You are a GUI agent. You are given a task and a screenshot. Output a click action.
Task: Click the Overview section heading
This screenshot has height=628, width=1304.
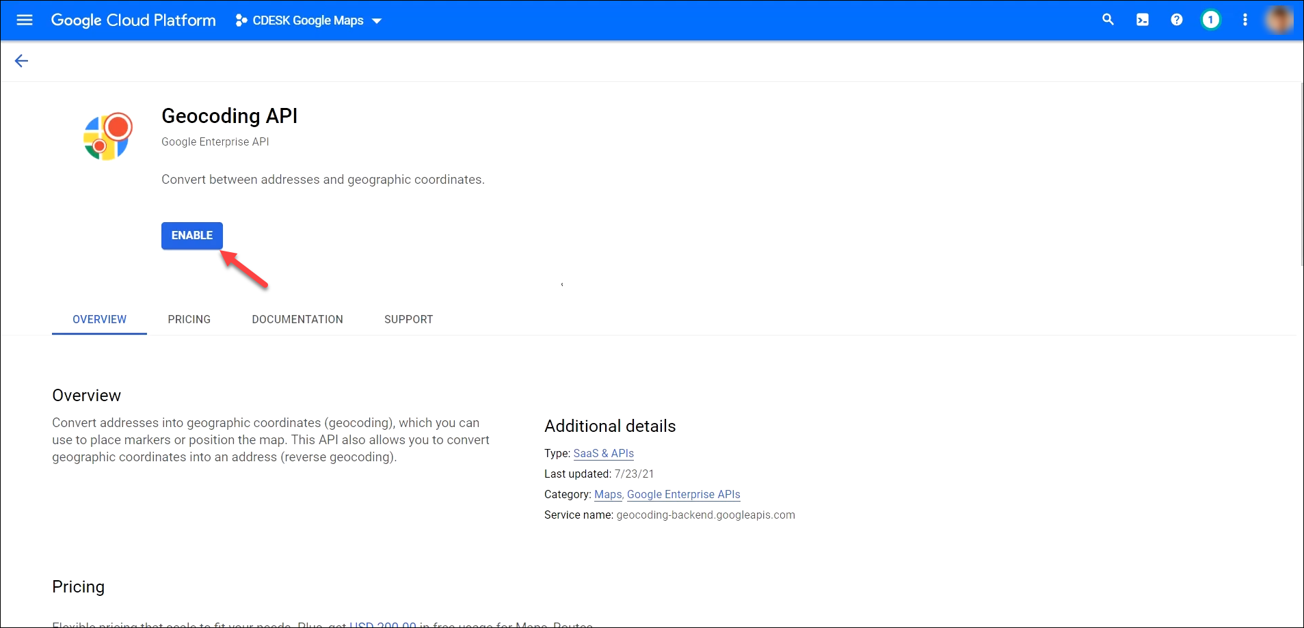coord(87,395)
